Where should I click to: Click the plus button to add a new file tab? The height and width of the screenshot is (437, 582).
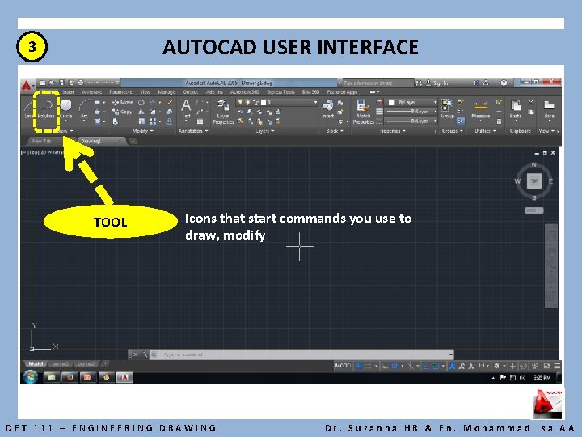(x=133, y=141)
